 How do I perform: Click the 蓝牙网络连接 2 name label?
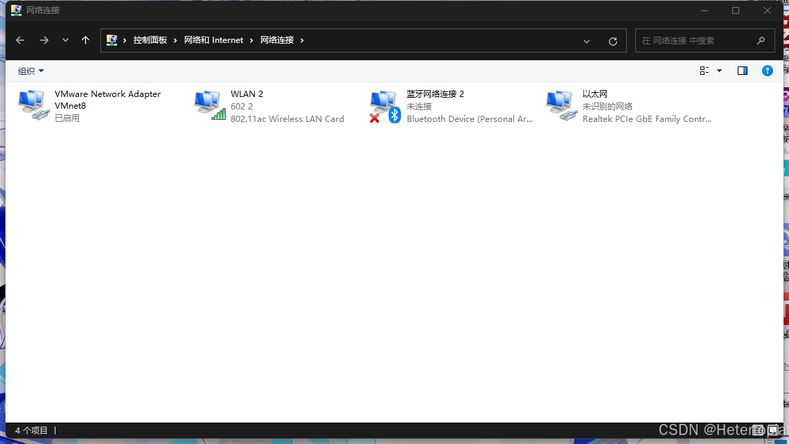(x=435, y=94)
